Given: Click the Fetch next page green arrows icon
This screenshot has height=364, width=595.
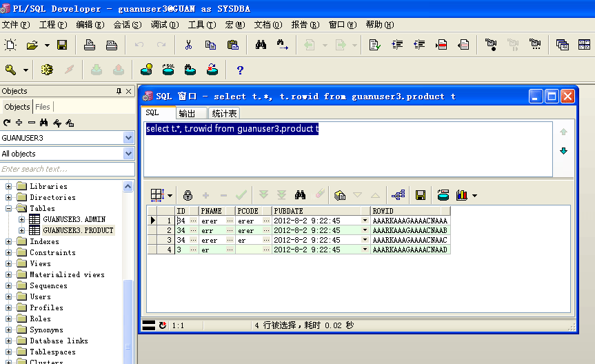Looking at the screenshot, I should (x=263, y=195).
